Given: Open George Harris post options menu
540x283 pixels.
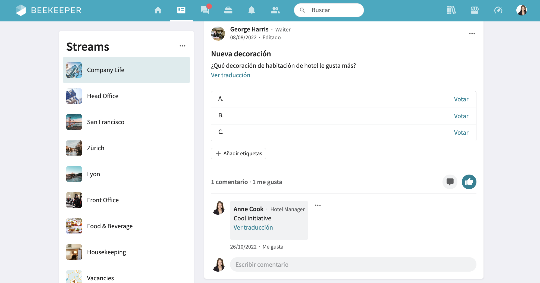Looking at the screenshot, I should tap(472, 34).
